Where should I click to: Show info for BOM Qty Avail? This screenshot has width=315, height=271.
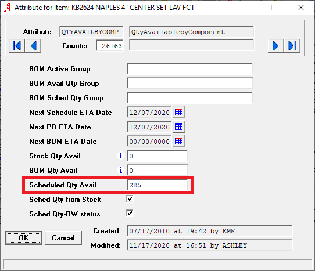[x=121, y=170]
